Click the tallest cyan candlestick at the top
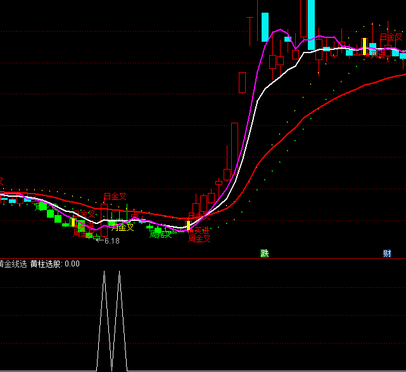Viewport: 406px width, 372px height. point(310,24)
